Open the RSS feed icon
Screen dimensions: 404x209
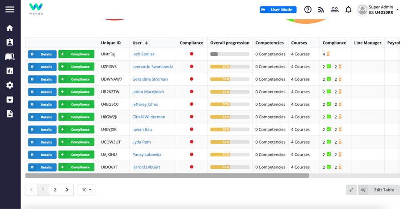click(321, 10)
